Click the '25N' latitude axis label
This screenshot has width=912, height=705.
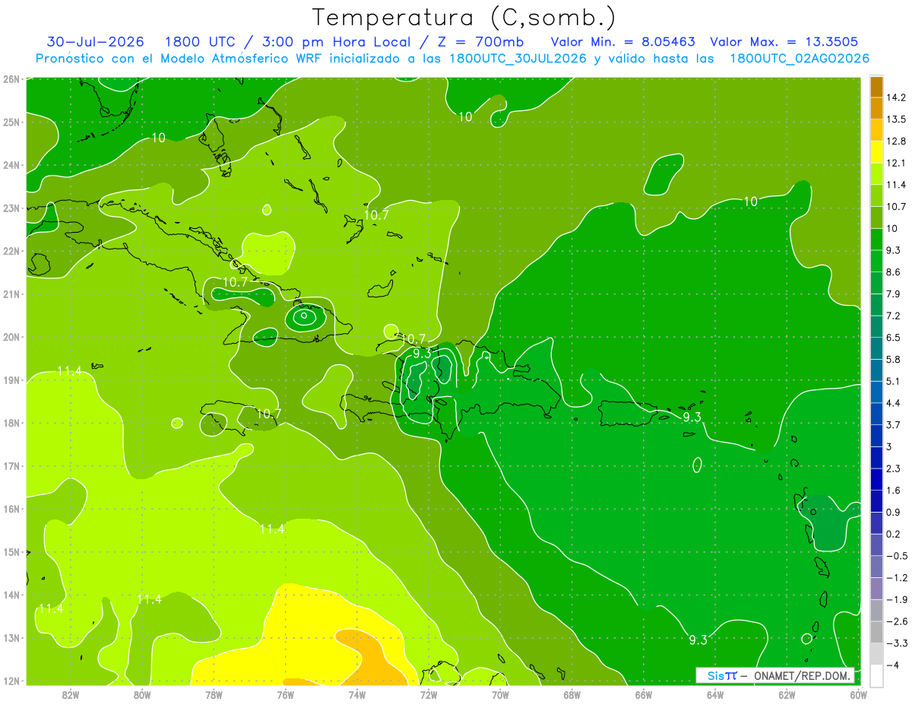[x=11, y=122]
